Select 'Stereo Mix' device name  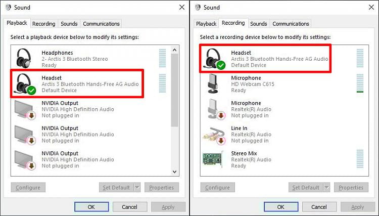(x=244, y=153)
